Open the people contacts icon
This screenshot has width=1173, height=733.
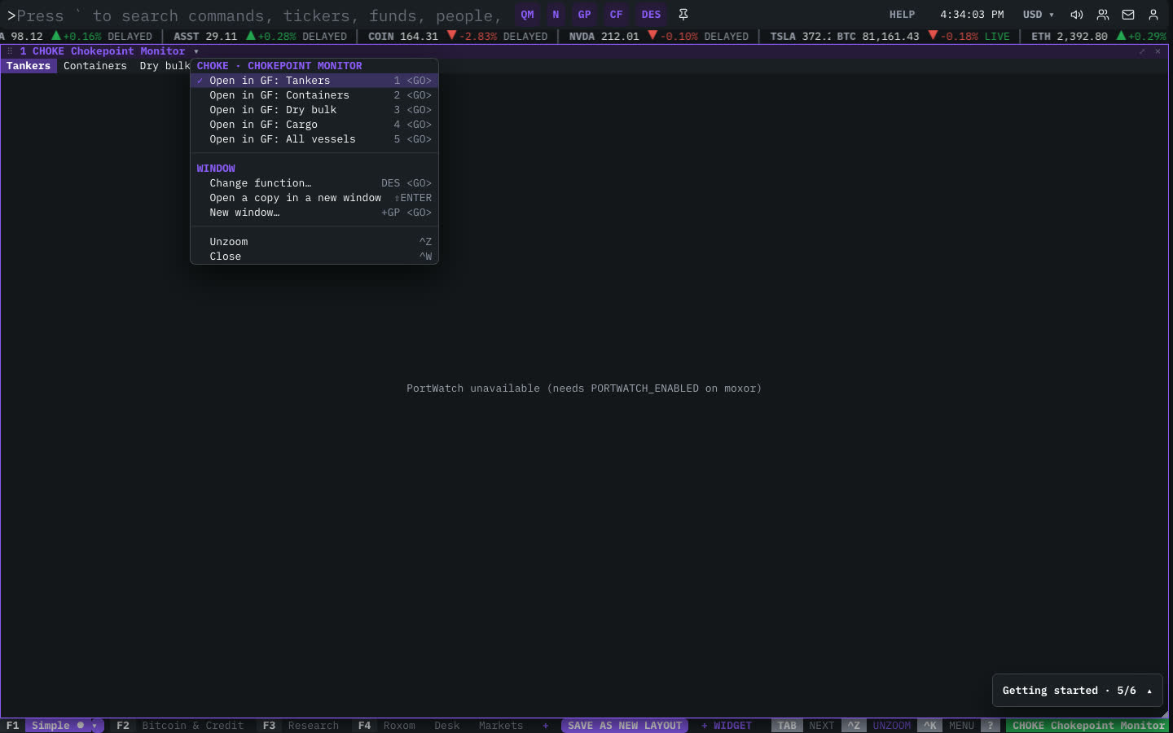(1103, 15)
